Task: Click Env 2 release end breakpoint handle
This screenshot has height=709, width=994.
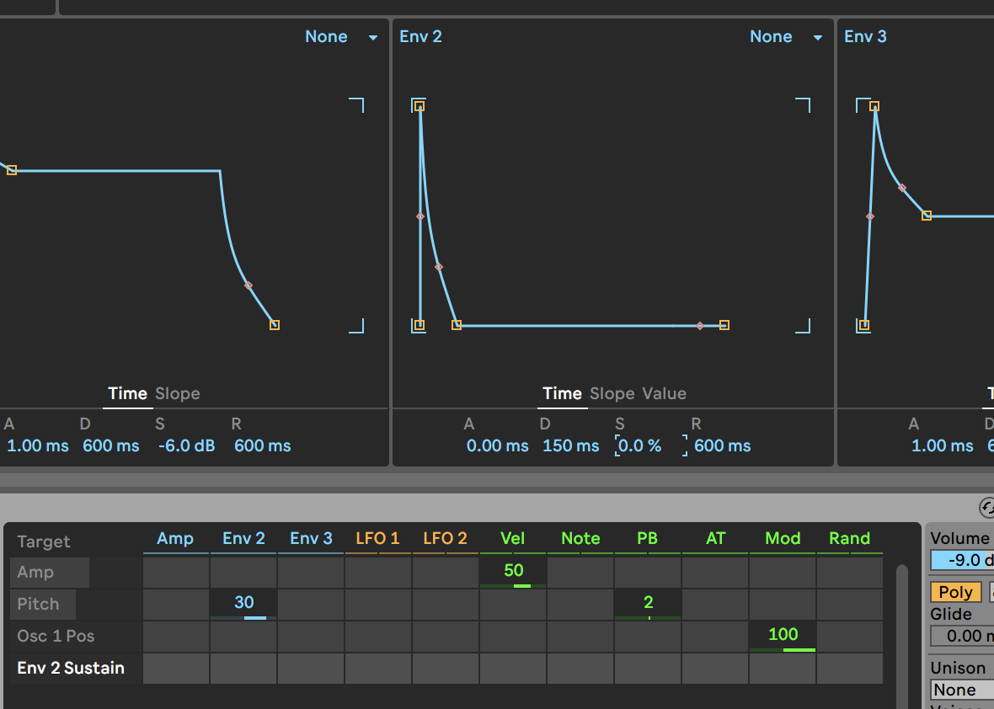Action: (x=724, y=325)
